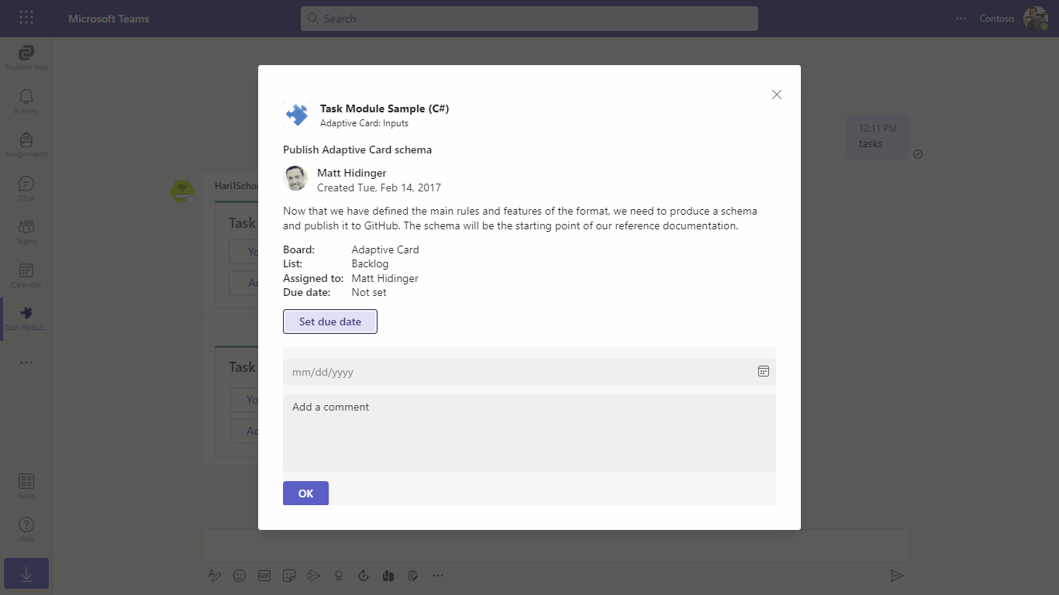Screen dimensions: 1059x595
Task: Open the emoji picker
Action: (x=240, y=576)
